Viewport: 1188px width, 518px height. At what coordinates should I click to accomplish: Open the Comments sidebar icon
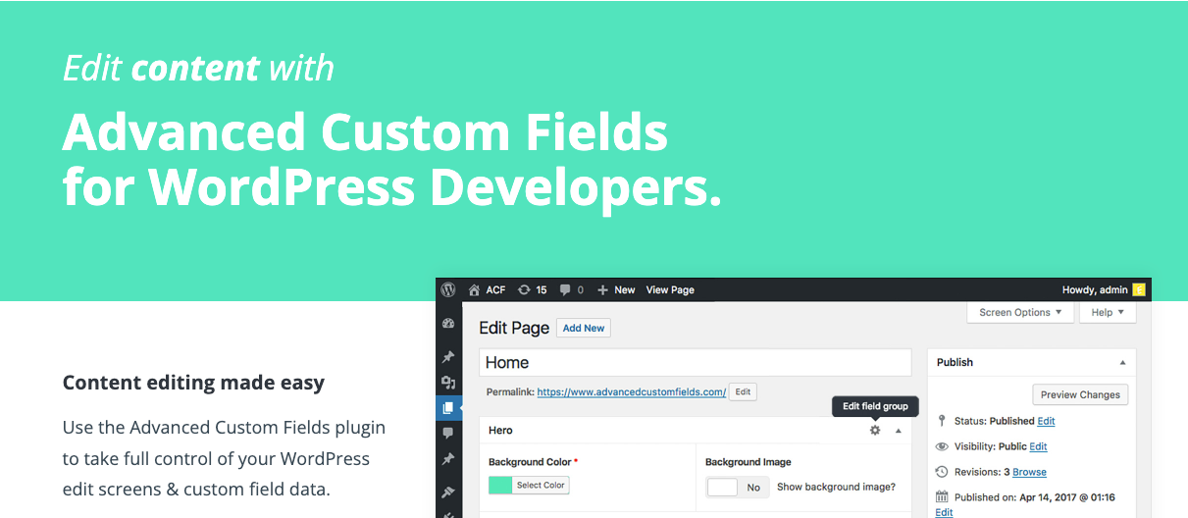[x=448, y=433]
